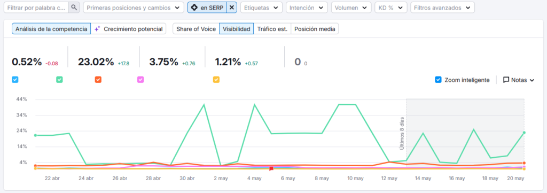Viewport: 547px width, 193px height.
Task: Switch to Posición media tab
Action: (315, 29)
